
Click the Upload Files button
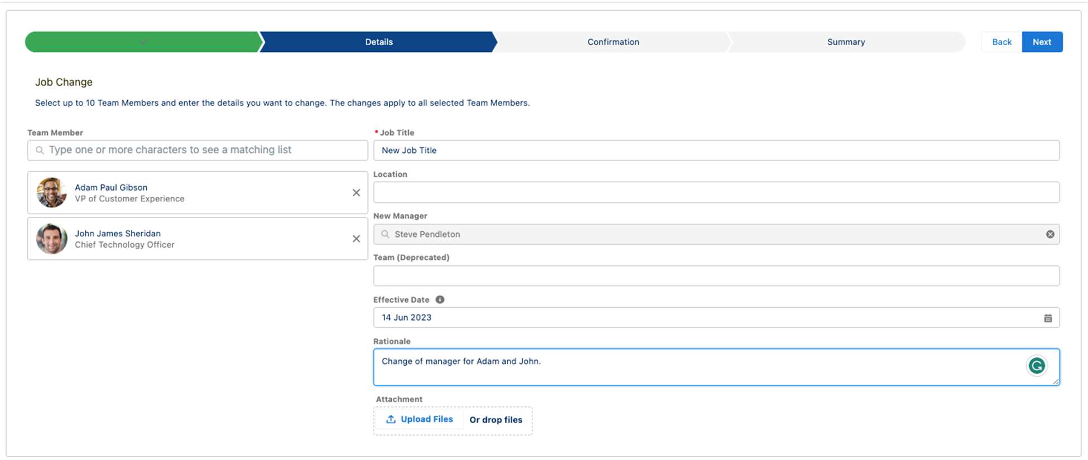click(420, 419)
